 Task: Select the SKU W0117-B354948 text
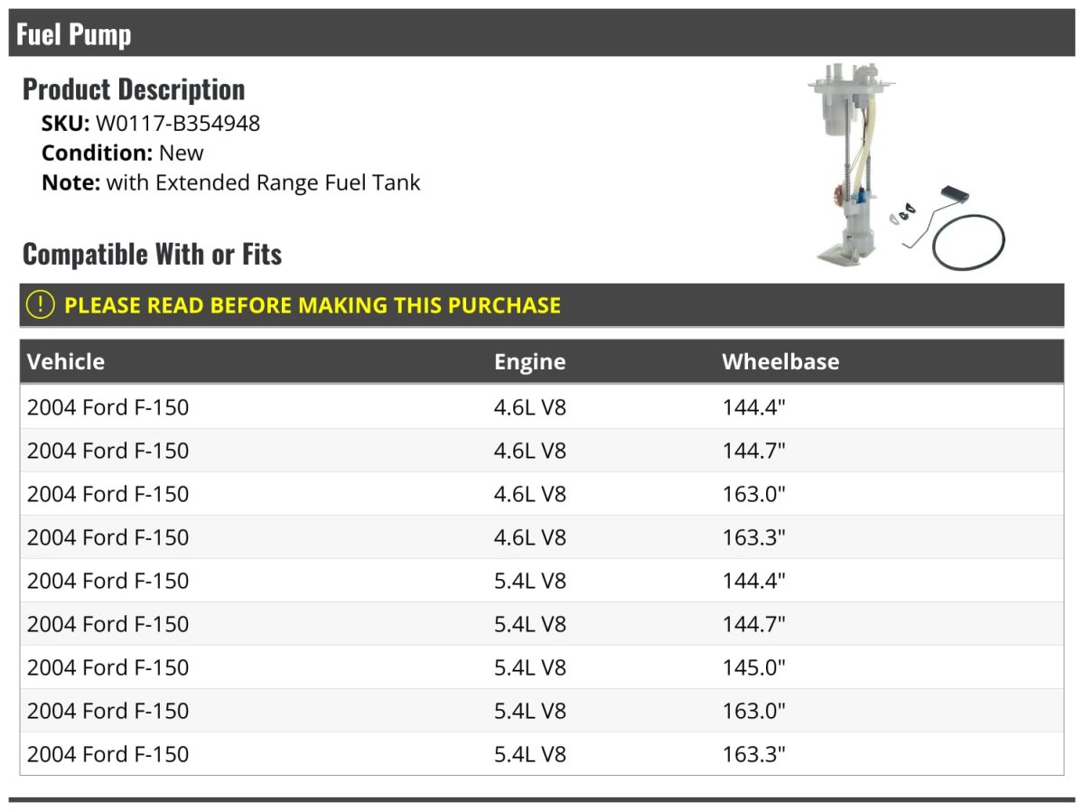point(177,124)
